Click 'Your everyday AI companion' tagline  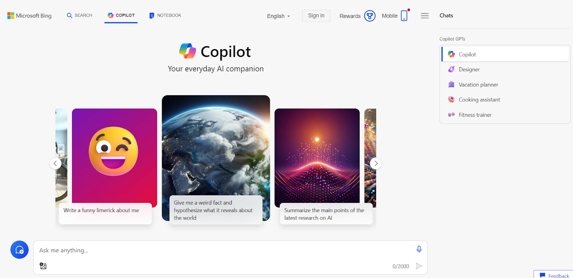[216, 69]
